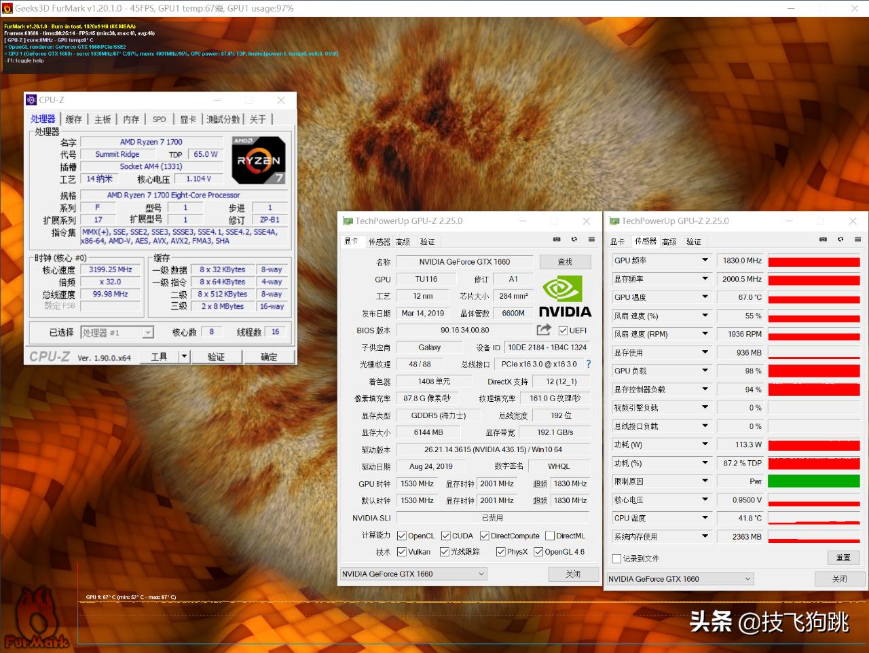Screen dimensions: 869x653
Task: Expand the GPU 温度 sensor dropdown
Action: click(x=706, y=297)
